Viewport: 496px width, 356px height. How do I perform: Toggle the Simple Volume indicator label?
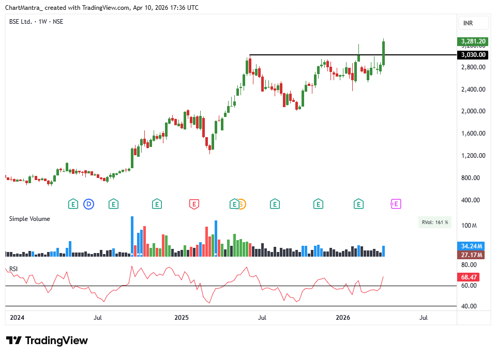(x=29, y=218)
